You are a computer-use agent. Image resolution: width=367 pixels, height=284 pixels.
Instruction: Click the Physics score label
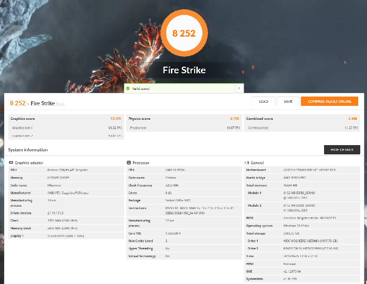(x=139, y=119)
